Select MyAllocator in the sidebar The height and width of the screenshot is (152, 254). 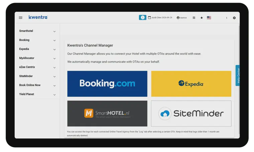pyautogui.click(x=27, y=58)
